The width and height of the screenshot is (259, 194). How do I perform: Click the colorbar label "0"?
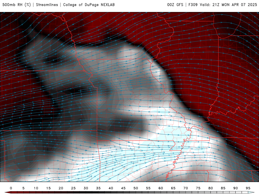pos(11,188)
